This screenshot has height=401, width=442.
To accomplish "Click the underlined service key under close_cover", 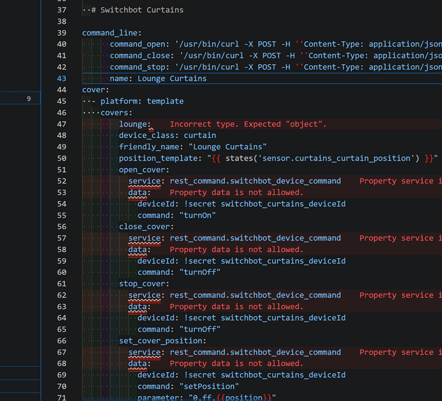I will (144, 238).
